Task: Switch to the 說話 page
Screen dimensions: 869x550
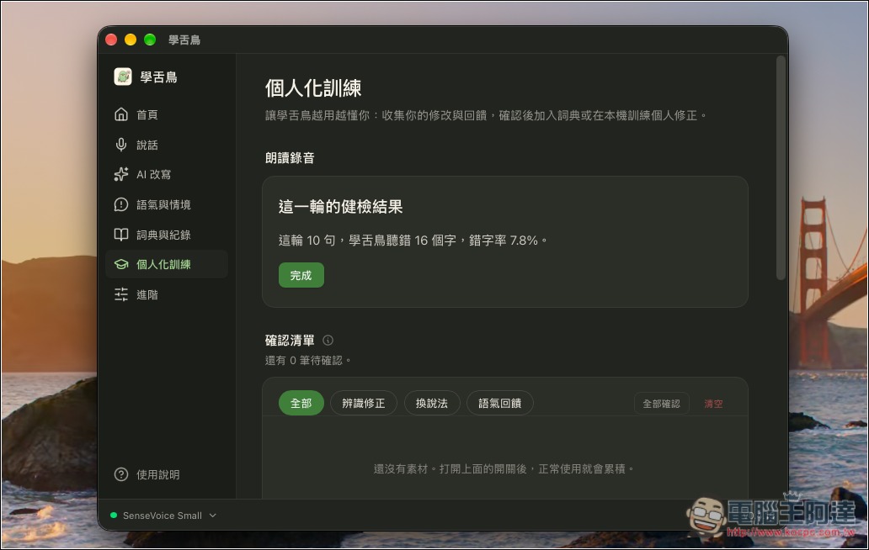Action: pos(166,145)
